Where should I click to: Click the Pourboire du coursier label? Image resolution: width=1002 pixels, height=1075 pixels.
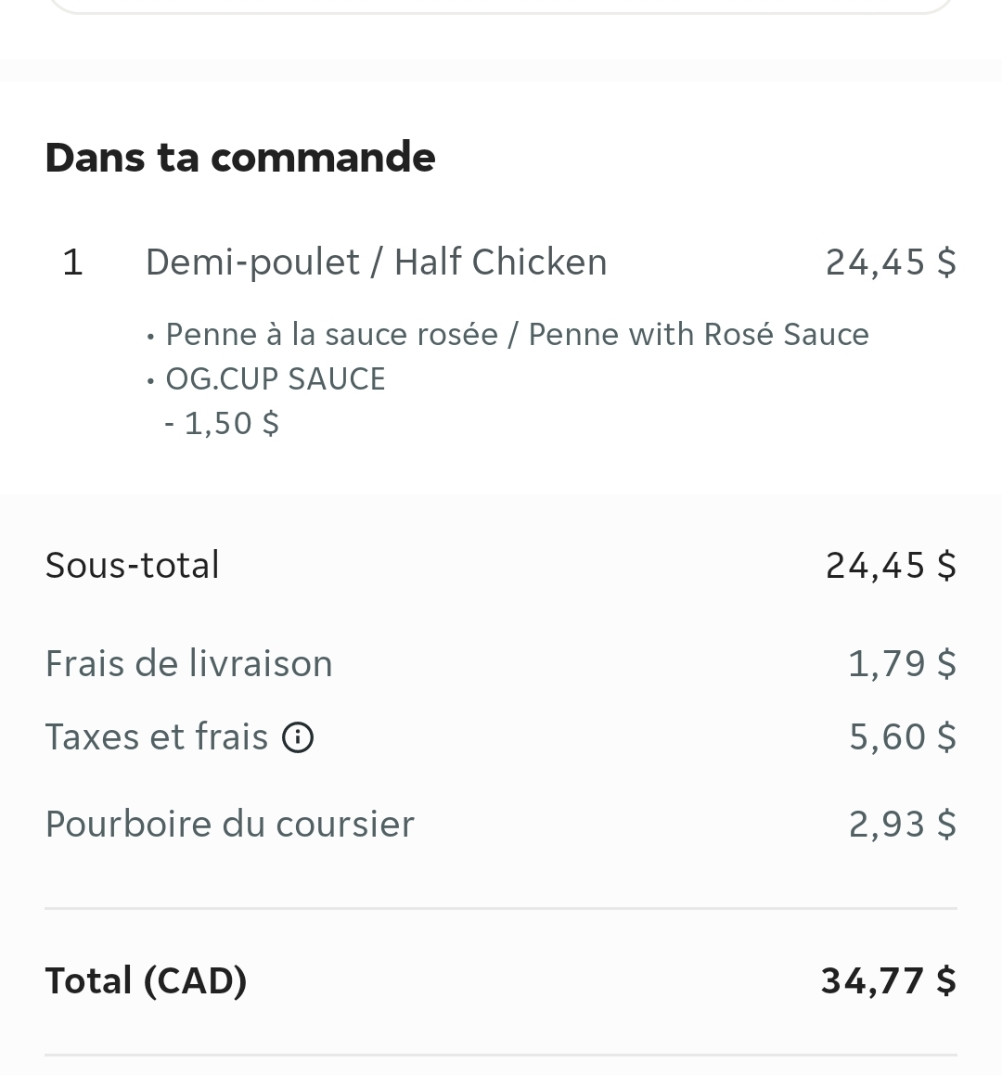(x=229, y=825)
